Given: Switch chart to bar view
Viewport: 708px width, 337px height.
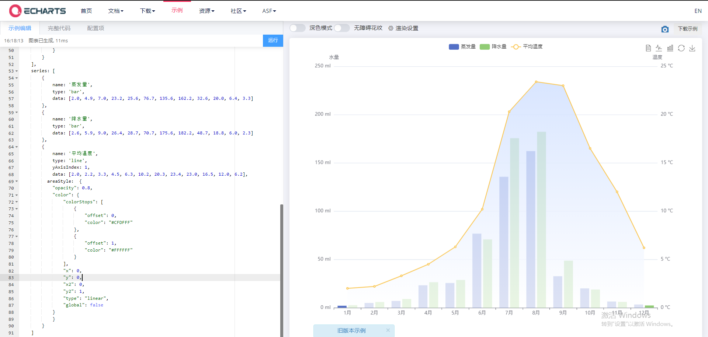Looking at the screenshot, I should coord(670,48).
